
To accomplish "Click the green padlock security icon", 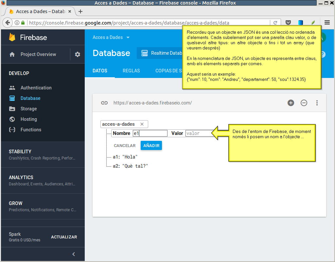I will tap(23, 23).
